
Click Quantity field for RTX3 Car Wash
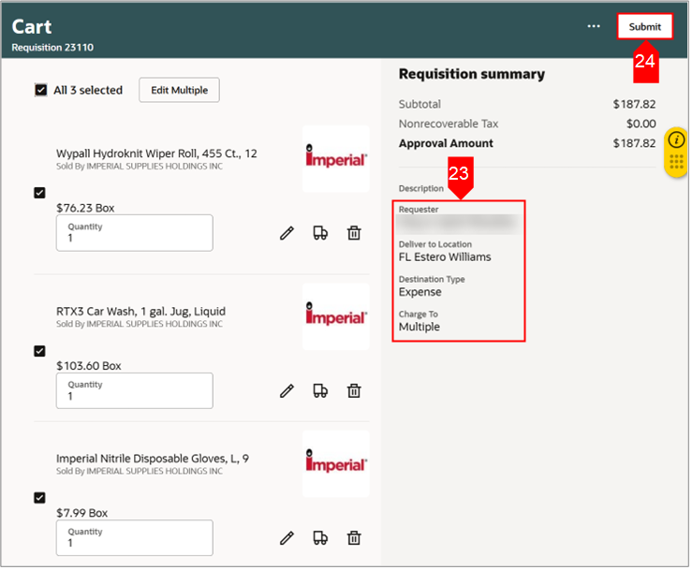click(x=135, y=391)
